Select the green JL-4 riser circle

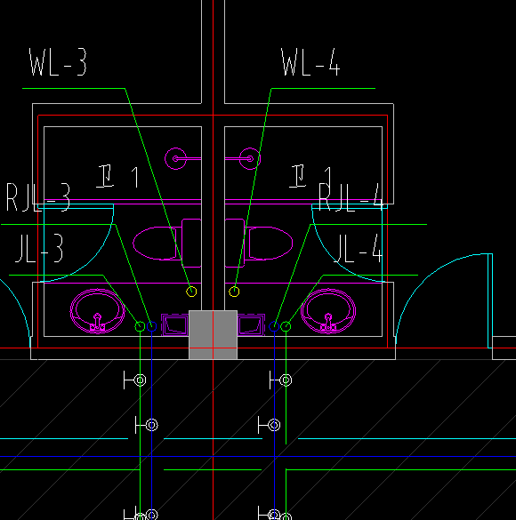286,326
